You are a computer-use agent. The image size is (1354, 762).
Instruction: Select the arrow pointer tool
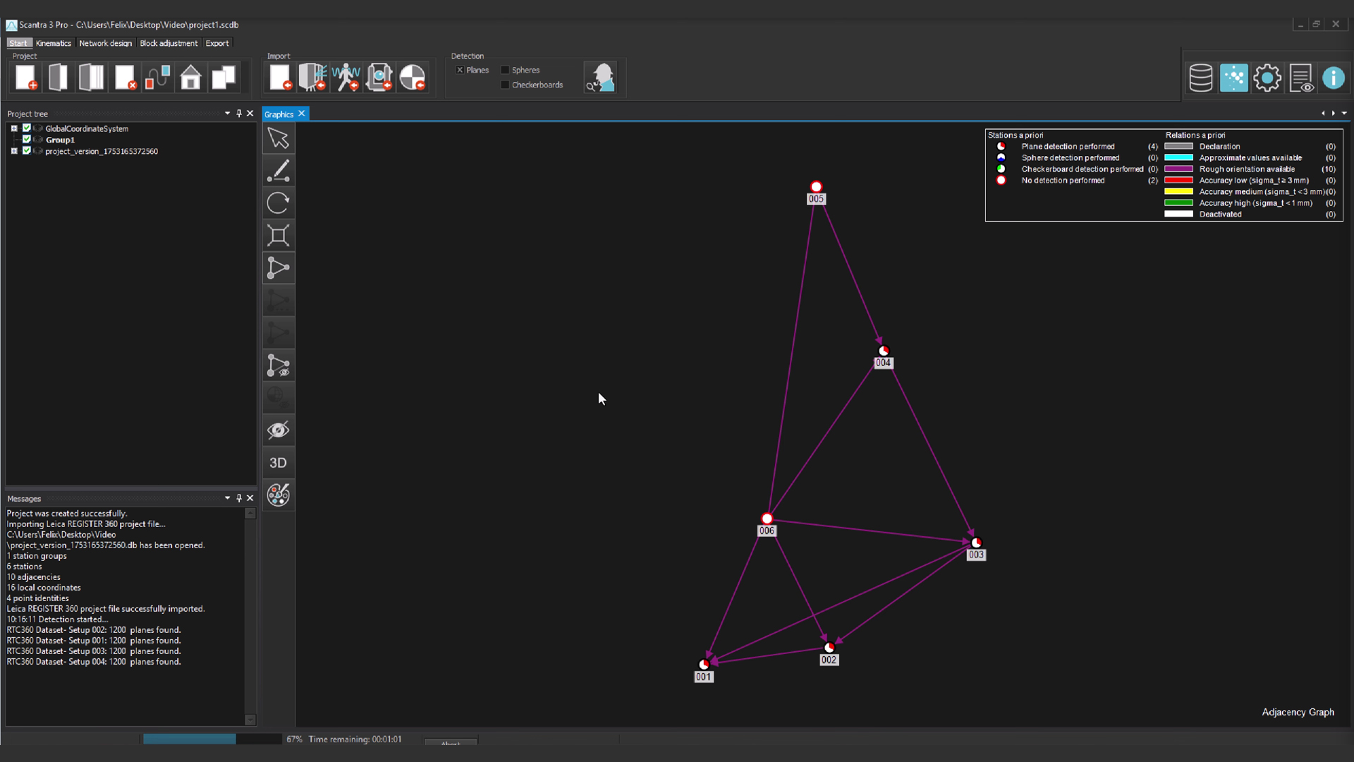(279, 138)
